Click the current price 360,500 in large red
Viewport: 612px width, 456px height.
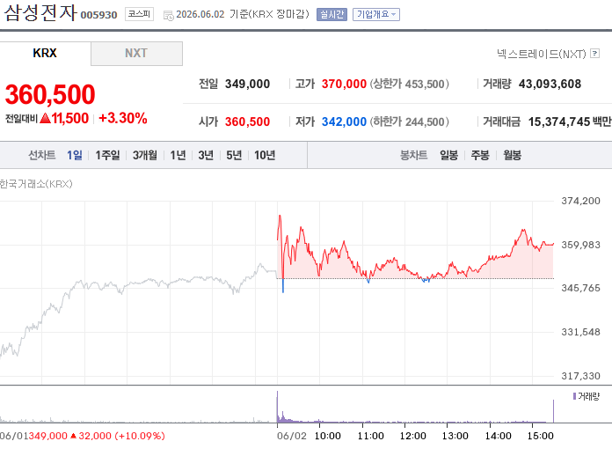point(50,94)
